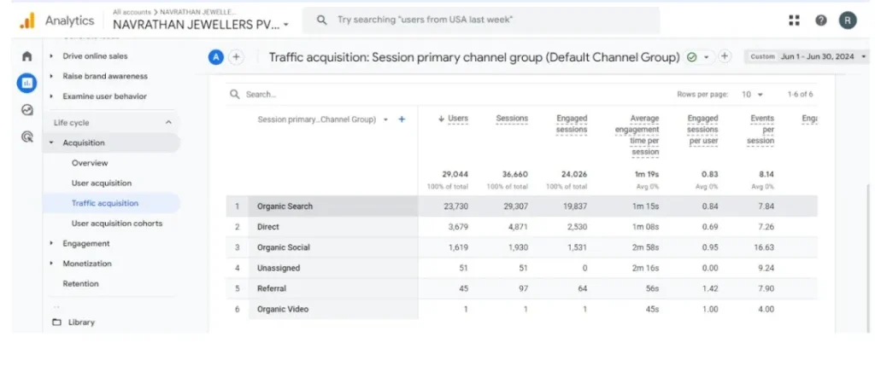Click the Home icon in left rail

point(26,56)
